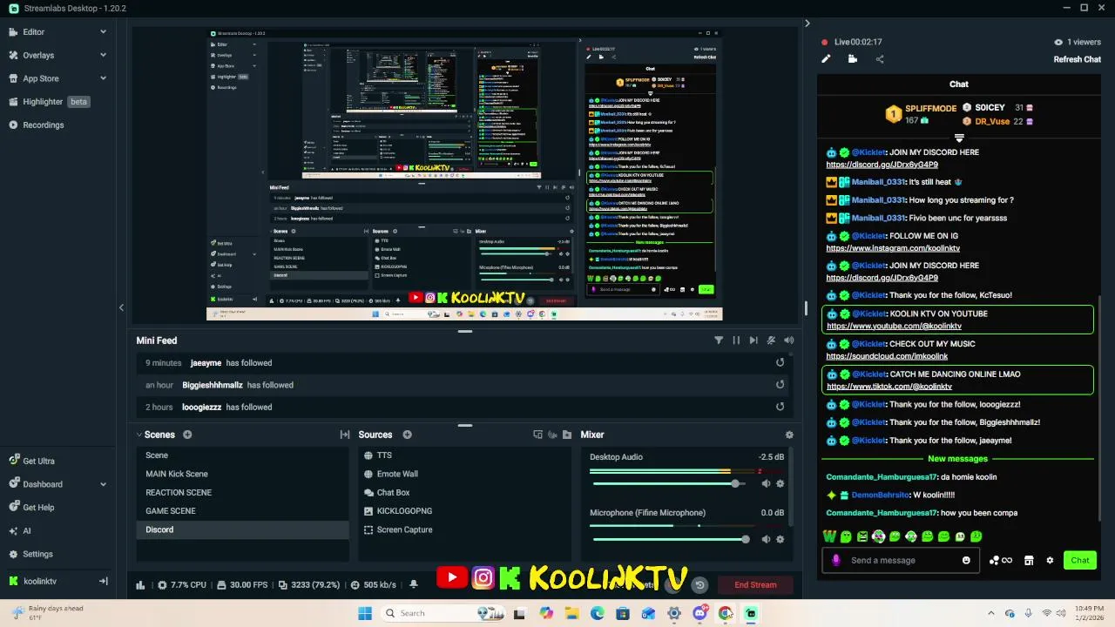
Task: Open scene transitions icon next to Scenes
Action: [345, 435]
